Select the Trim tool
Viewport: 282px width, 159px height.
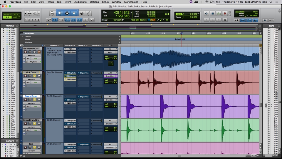60,13
